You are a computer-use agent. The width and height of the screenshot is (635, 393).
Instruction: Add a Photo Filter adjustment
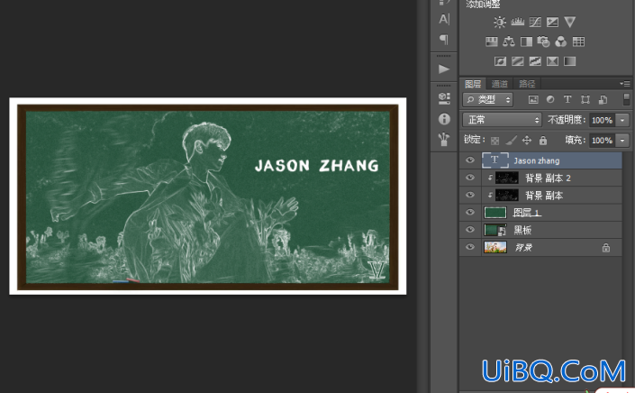coord(543,41)
